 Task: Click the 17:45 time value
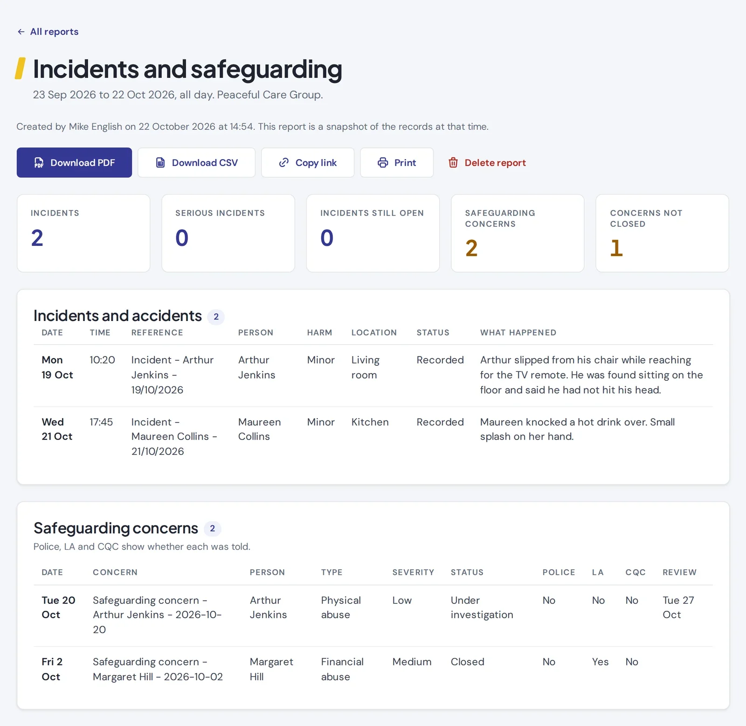[x=101, y=422]
